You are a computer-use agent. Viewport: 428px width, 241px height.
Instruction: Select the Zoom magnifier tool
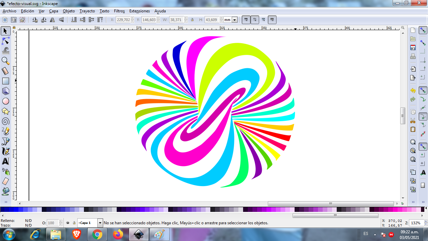(x=5, y=61)
